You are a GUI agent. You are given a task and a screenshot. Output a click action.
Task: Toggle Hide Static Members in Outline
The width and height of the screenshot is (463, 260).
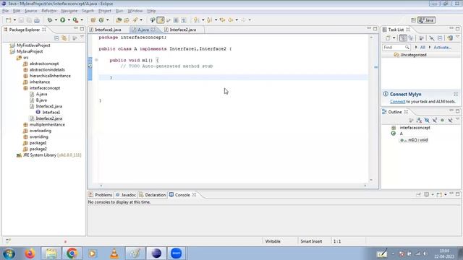[x=435, y=121]
